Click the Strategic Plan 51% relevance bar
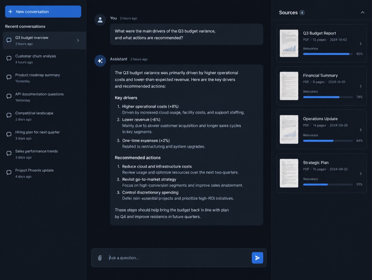The height and width of the screenshot is (280, 372). (x=328, y=184)
